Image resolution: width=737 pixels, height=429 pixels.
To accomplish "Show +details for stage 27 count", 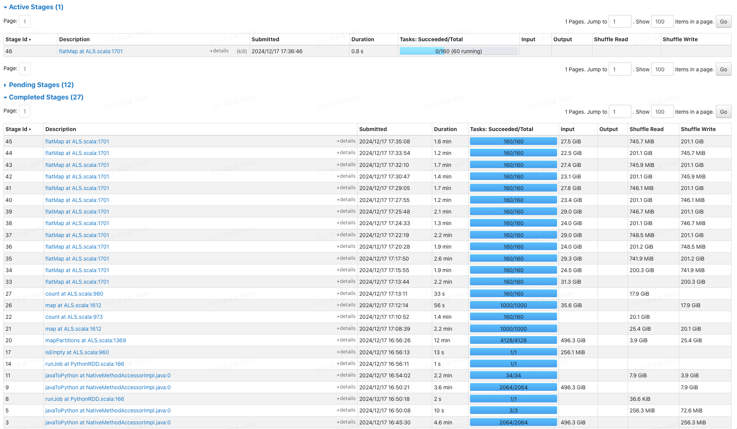I will (x=346, y=293).
